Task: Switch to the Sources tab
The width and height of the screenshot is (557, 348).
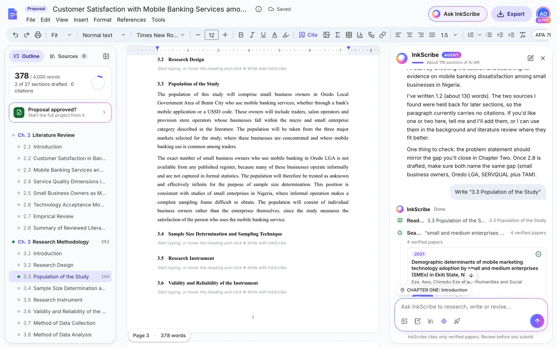Action: [x=68, y=56]
